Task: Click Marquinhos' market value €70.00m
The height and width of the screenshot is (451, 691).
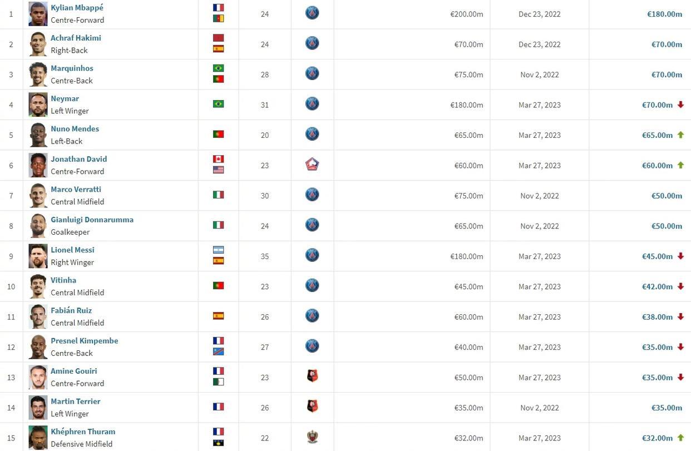Action: [667, 75]
